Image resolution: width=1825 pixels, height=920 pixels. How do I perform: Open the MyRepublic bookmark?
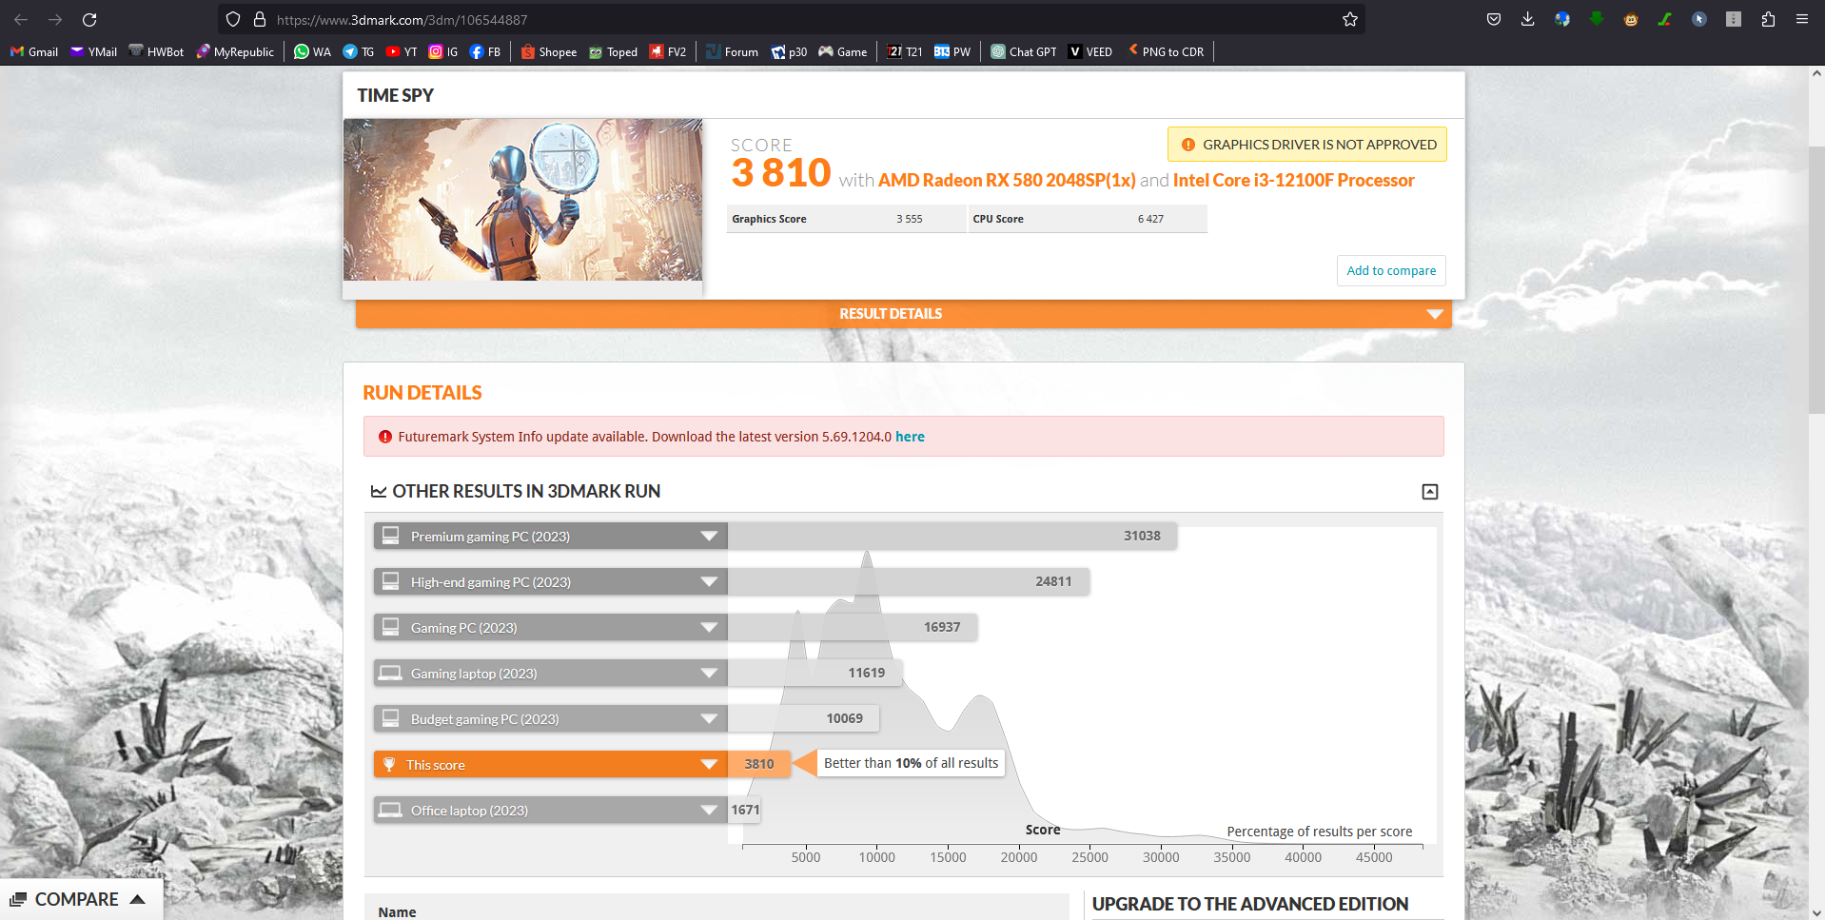click(x=235, y=51)
